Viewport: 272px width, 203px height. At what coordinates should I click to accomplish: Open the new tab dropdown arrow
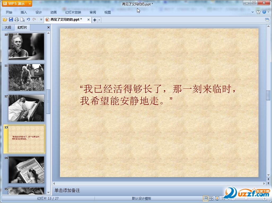(x=99, y=20)
